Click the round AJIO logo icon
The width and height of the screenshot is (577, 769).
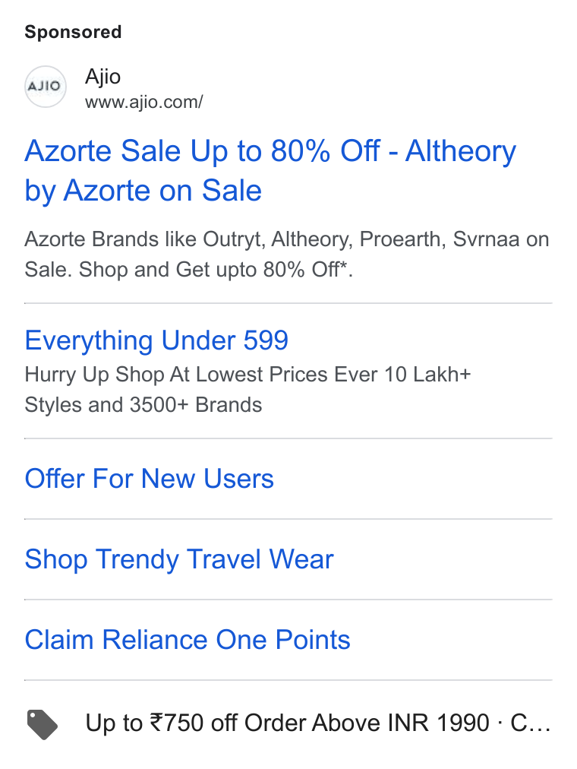45,87
